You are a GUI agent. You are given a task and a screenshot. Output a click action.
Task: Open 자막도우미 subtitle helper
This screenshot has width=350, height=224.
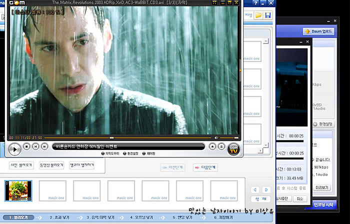pyautogui.click(x=110, y=153)
